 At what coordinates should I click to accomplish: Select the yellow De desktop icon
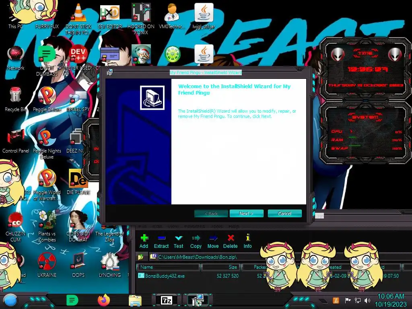click(x=78, y=182)
